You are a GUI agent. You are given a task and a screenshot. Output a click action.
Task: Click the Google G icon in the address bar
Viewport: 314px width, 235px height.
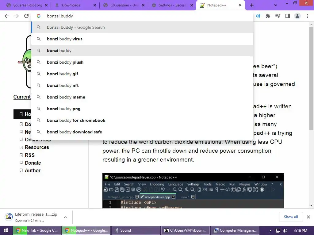tap(39, 16)
